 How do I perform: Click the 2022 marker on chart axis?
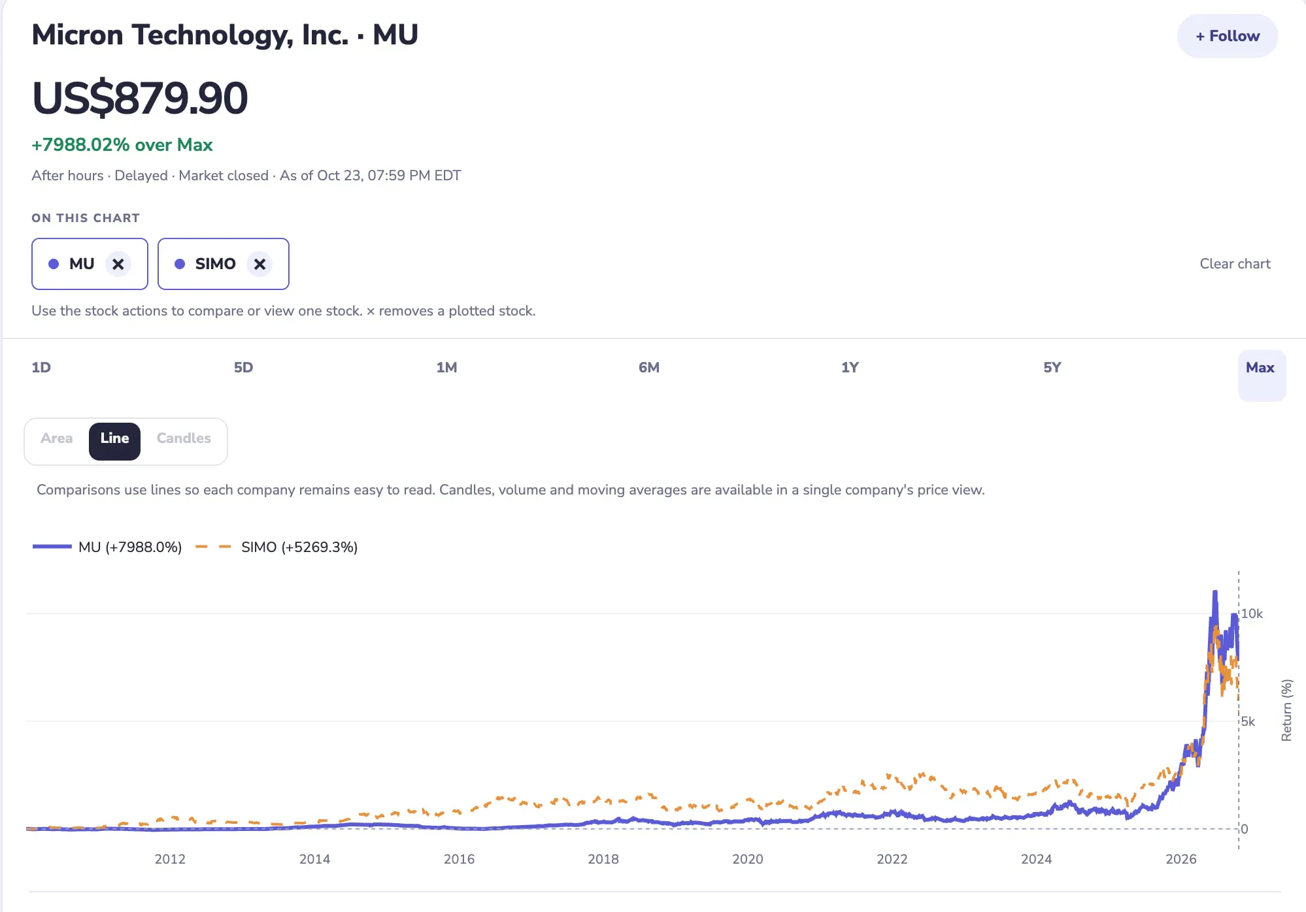892,859
